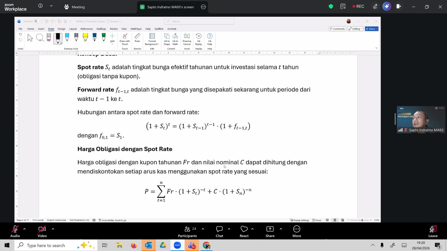Viewport: 447px width, 251px height.
Task: Open the Zoom Chat panel
Action: [220, 231]
